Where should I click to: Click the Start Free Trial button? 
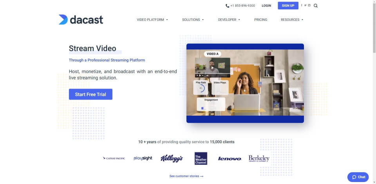pos(90,95)
